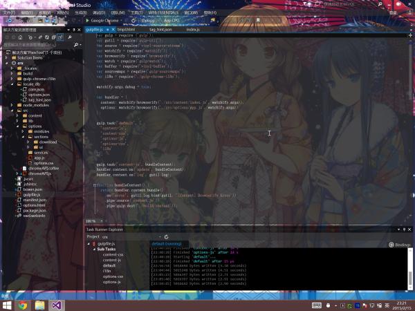Select options-css task
415x311 pixels.
pyautogui.click(x=113, y=276)
